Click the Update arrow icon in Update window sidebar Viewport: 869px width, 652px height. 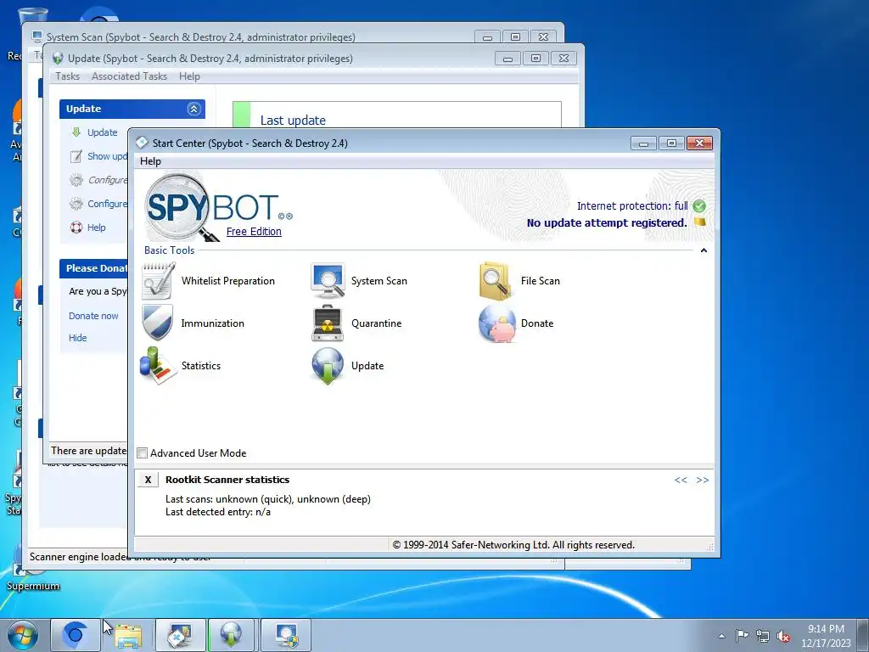pyautogui.click(x=76, y=132)
